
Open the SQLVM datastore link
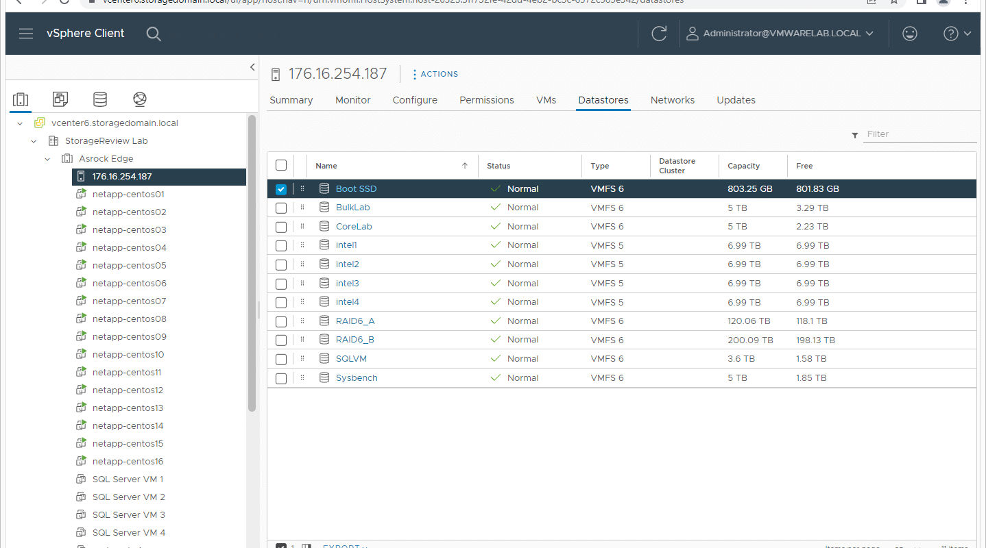coord(351,359)
